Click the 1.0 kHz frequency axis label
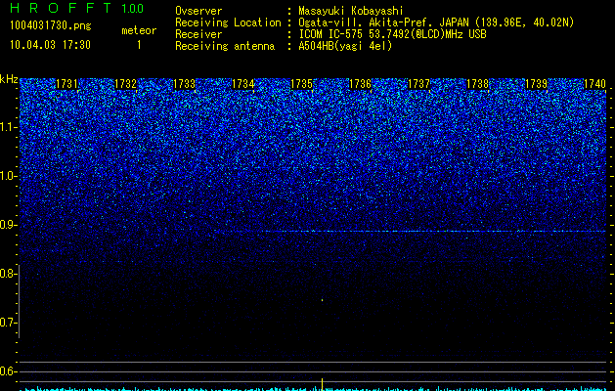Screen dimensions: 615x391 tap(9, 176)
